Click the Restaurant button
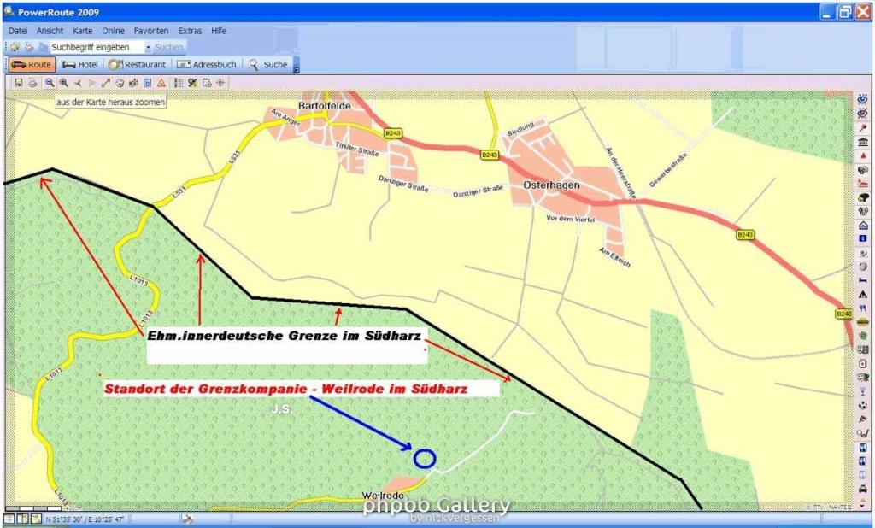This screenshot has width=875, height=528. pos(138,64)
